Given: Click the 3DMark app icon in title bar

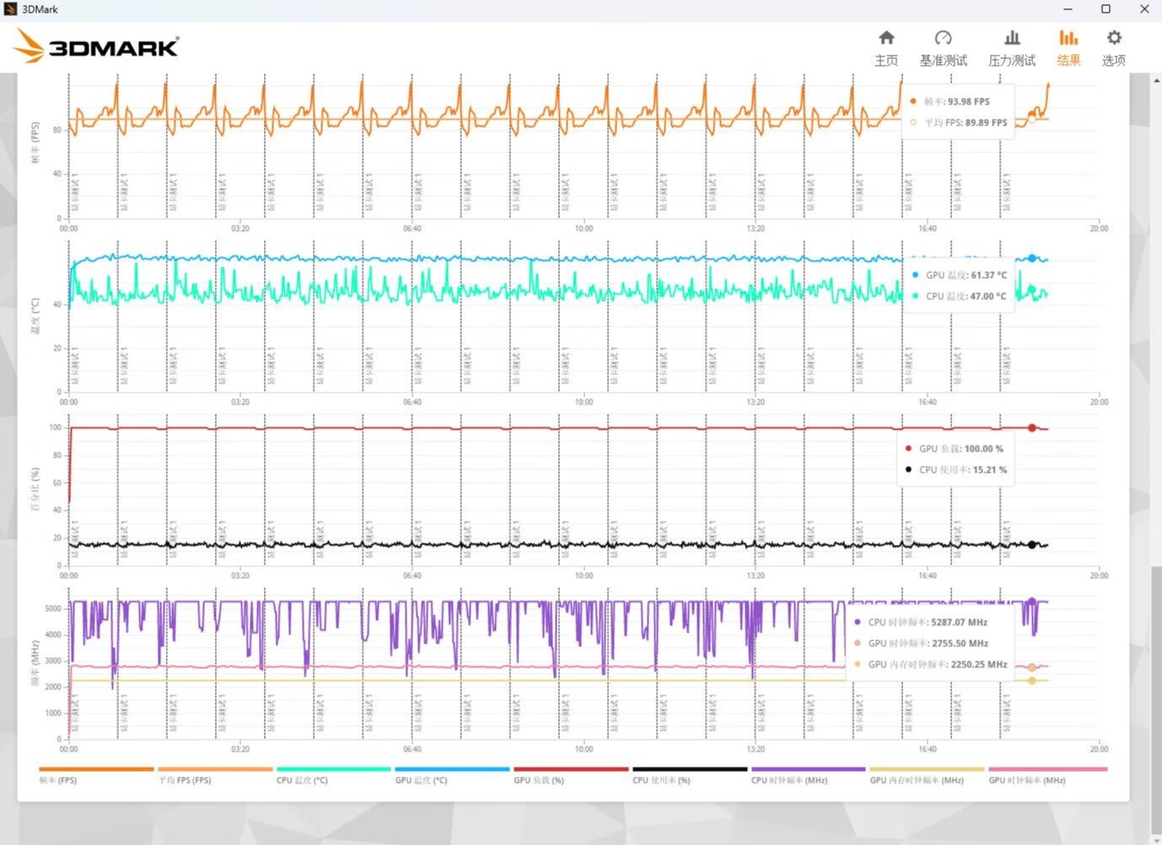Looking at the screenshot, I should [x=10, y=9].
